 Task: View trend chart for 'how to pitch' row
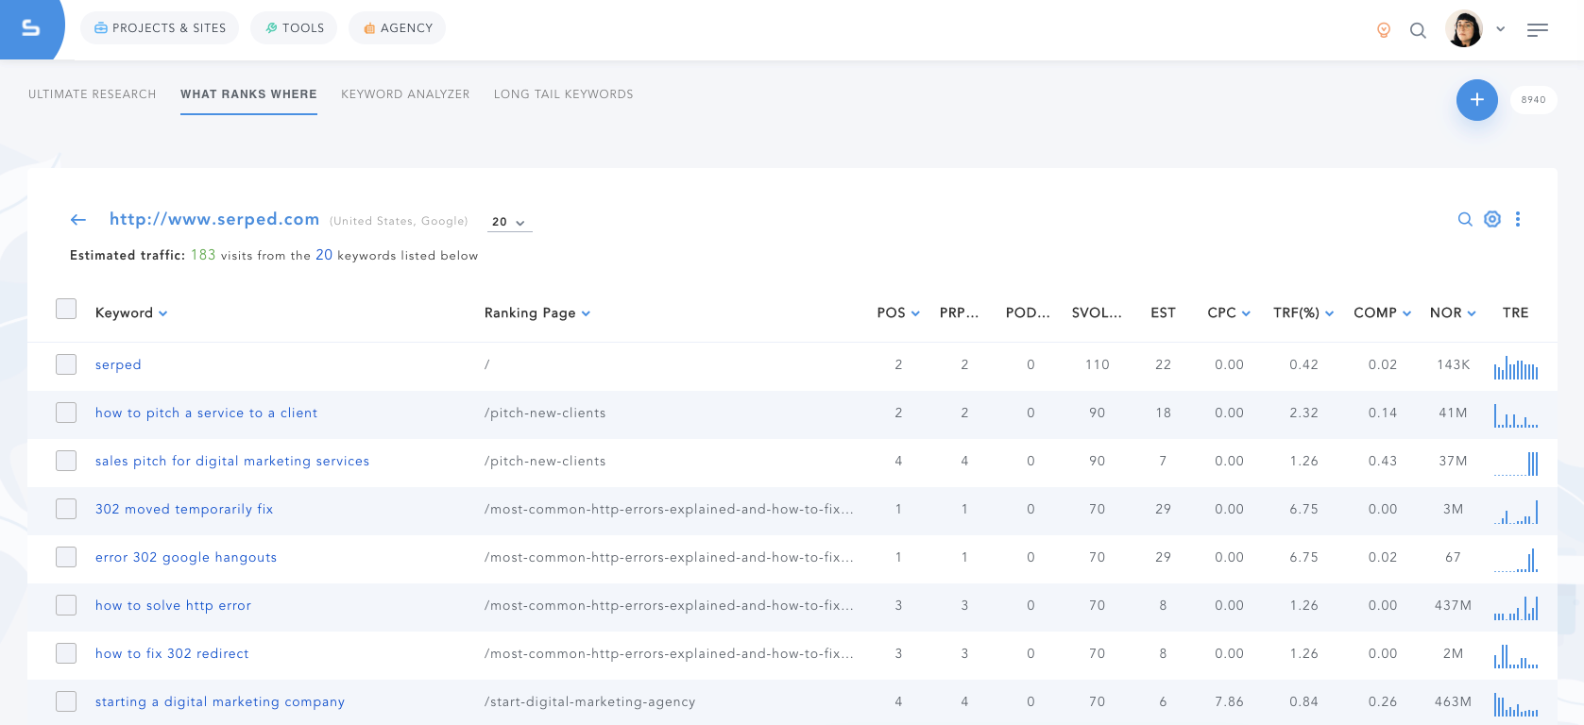[1516, 415]
